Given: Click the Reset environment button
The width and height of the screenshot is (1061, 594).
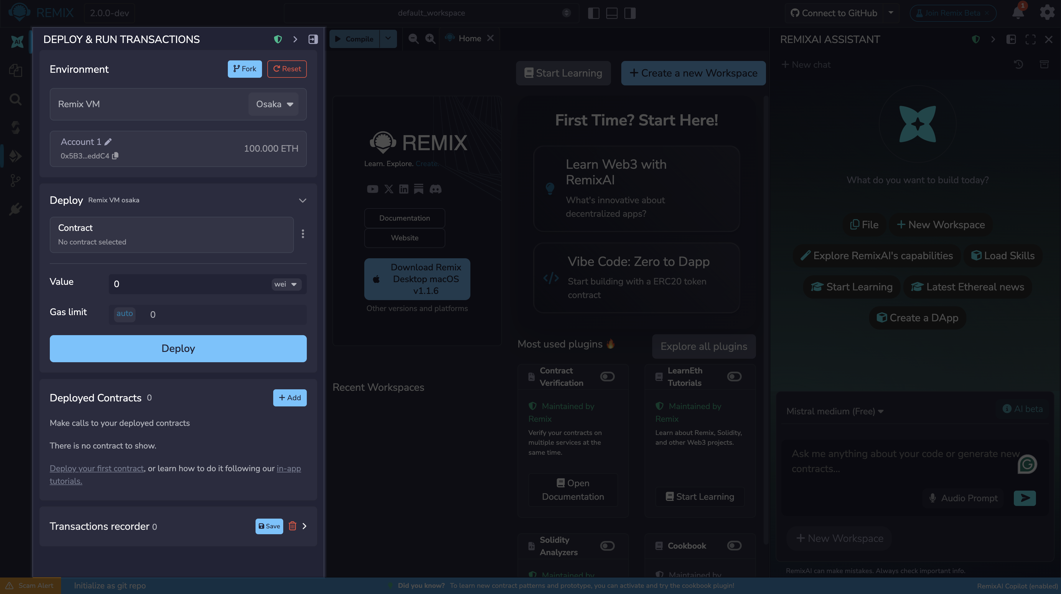Looking at the screenshot, I should pyautogui.click(x=287, y=69).
